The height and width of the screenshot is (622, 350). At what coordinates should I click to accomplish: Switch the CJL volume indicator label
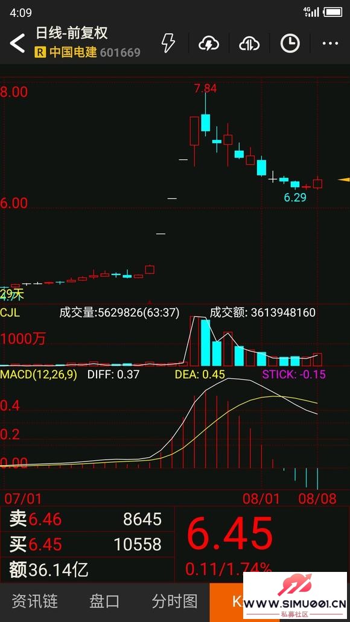(x=10, y=313)
